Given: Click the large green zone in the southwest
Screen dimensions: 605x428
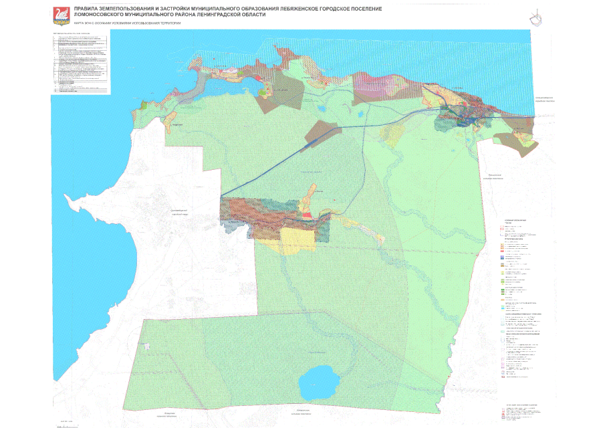Looking at the screenshot, I should [201, 361].
